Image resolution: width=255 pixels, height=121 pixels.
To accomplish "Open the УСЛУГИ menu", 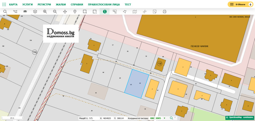I will pyautogui.click(x=27, y=4).
